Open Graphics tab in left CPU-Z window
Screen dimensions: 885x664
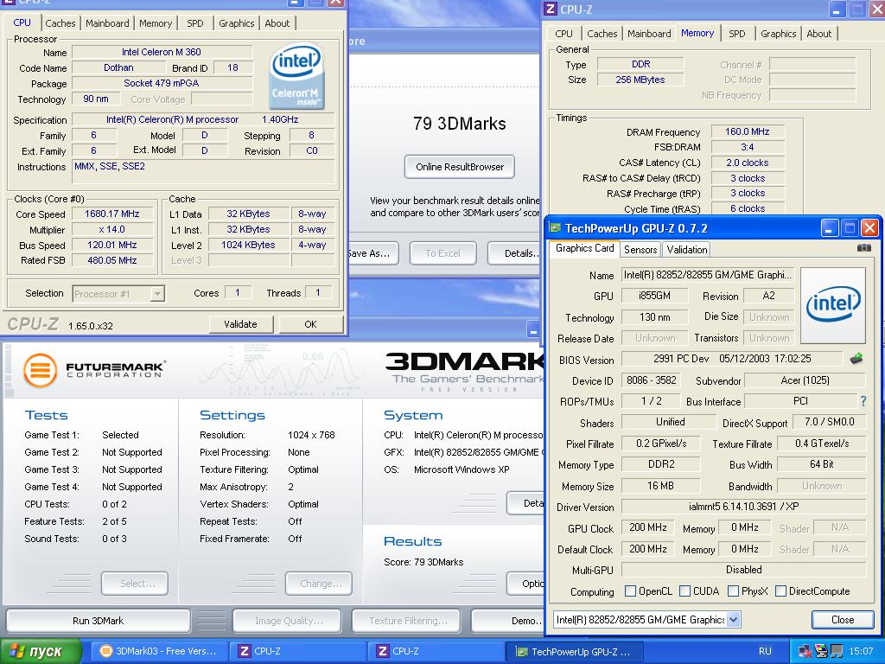pos(237,23)
